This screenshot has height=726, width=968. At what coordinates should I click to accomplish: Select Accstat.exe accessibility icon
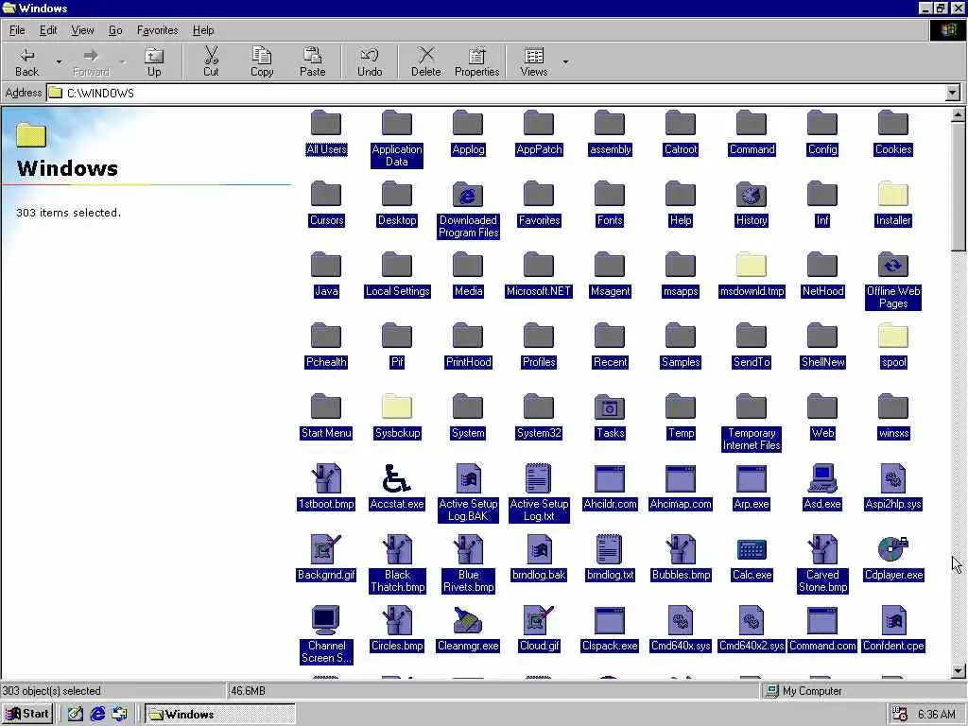point(396,478)
